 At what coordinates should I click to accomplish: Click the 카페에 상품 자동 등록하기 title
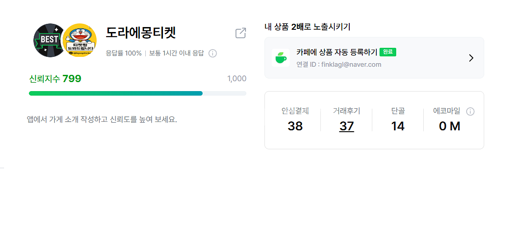coord(337,52)
